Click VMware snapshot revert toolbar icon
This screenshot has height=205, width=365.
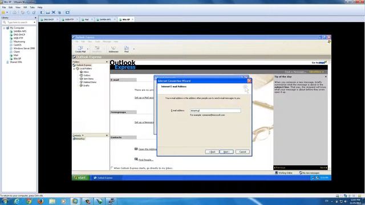pyautogui.click(x=28, y=13)
